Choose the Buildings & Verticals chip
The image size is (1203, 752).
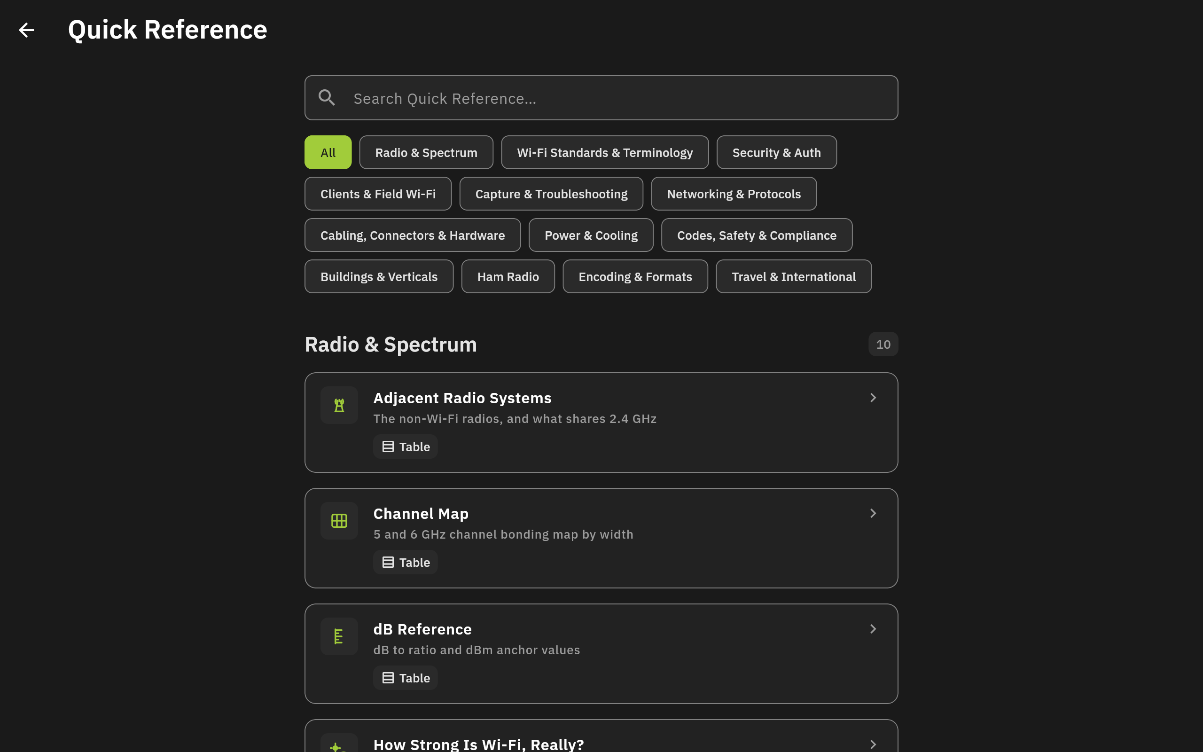(379, 276)
